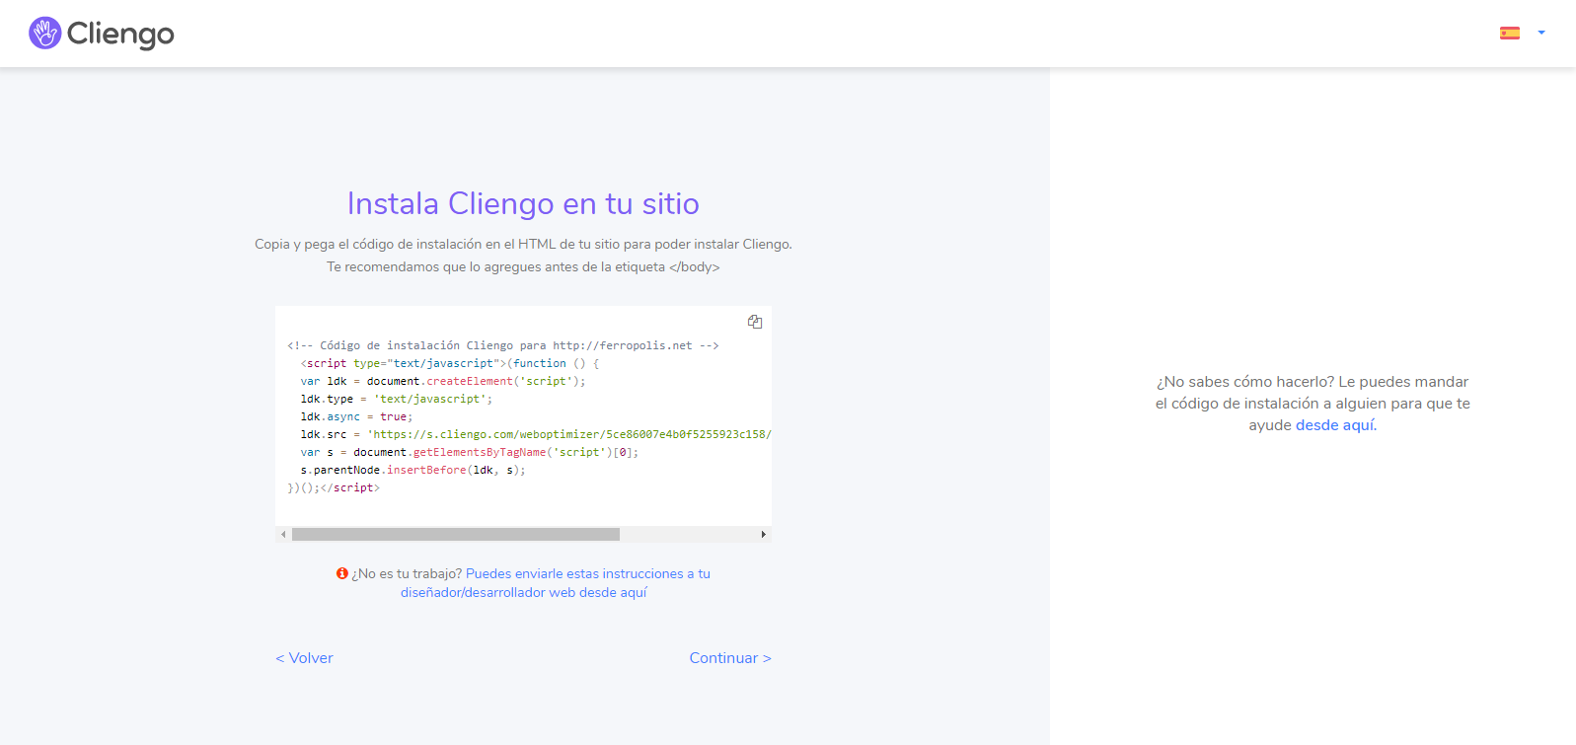Proceed with the Continuar link
Viewport: 1576px width, 745px height.
(x=730, y=658)
